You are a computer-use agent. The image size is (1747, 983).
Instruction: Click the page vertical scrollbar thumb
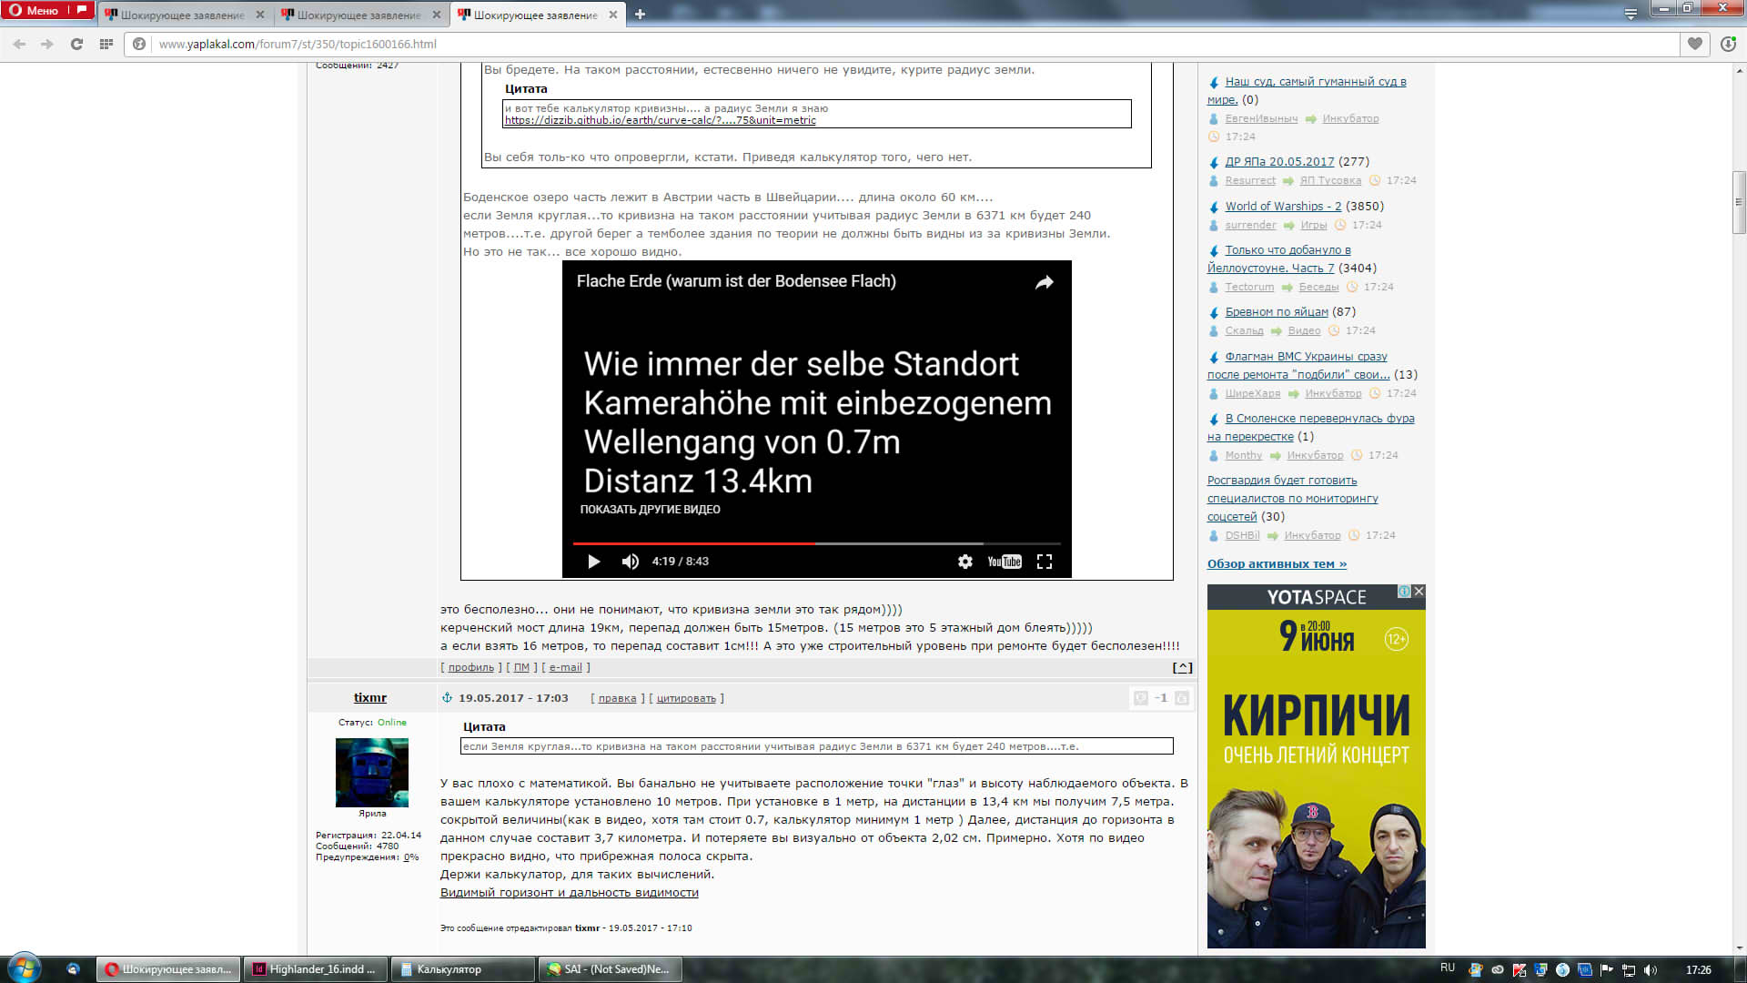tap(1739, 202)
